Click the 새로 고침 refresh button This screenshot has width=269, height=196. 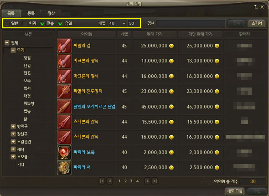point(235,191)
